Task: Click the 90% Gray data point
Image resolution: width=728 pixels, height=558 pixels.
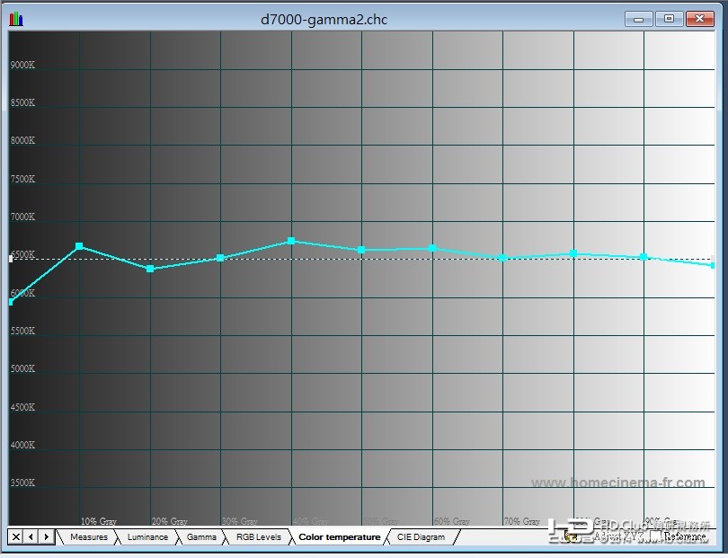Action: point(644,257)
